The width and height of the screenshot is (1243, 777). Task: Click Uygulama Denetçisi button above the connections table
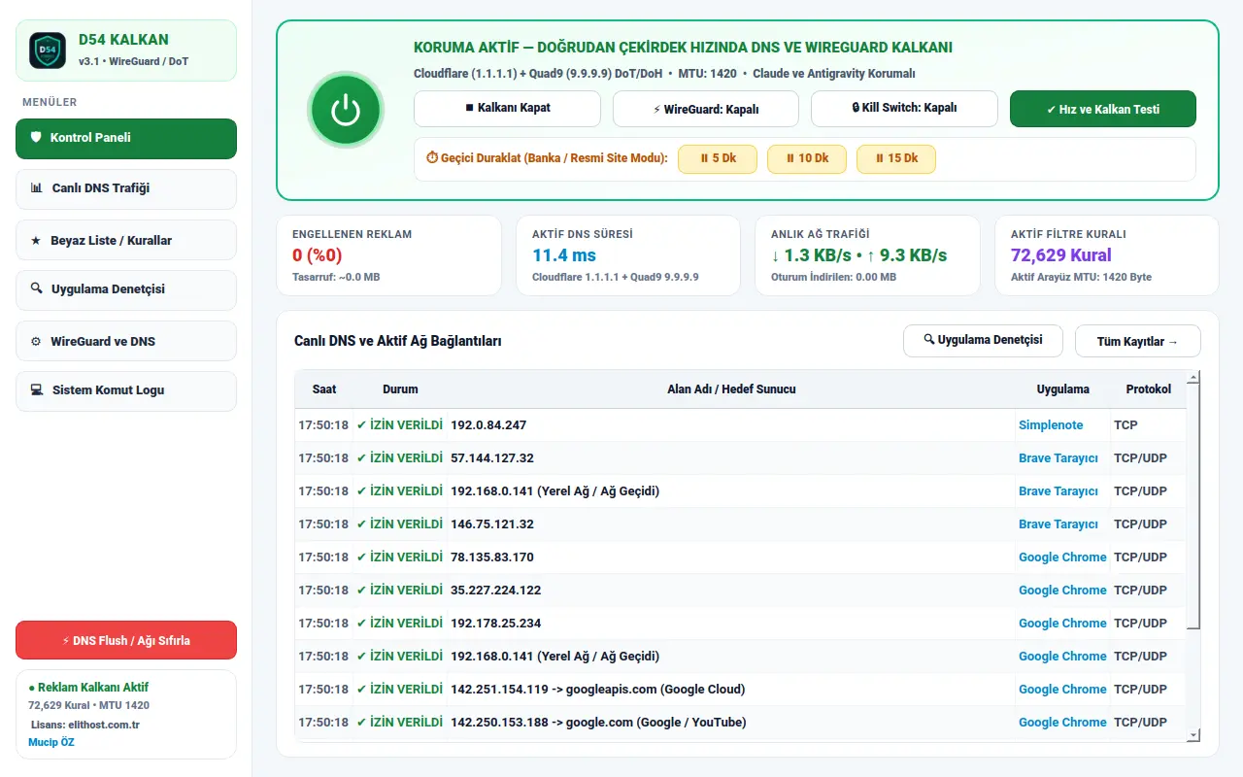(983, 340)
